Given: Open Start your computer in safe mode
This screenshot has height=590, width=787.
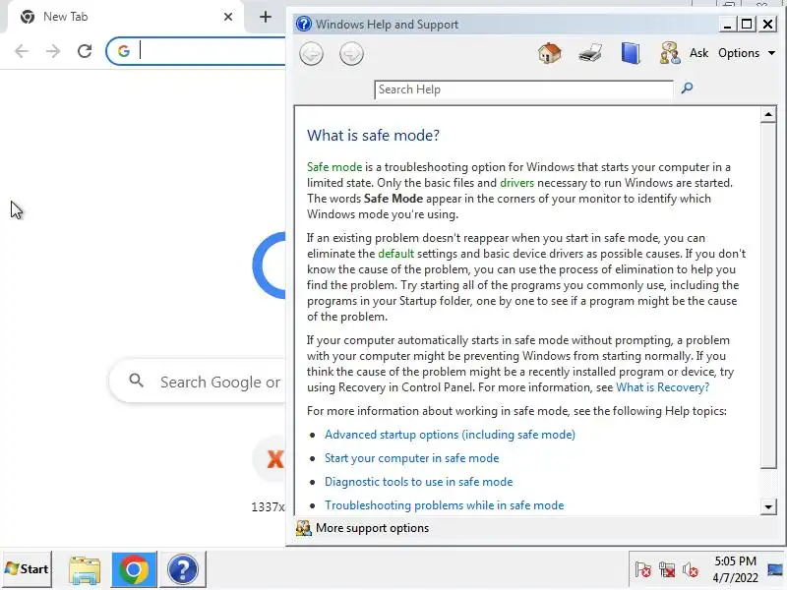Looking at the screenshot, I should 411,458.
